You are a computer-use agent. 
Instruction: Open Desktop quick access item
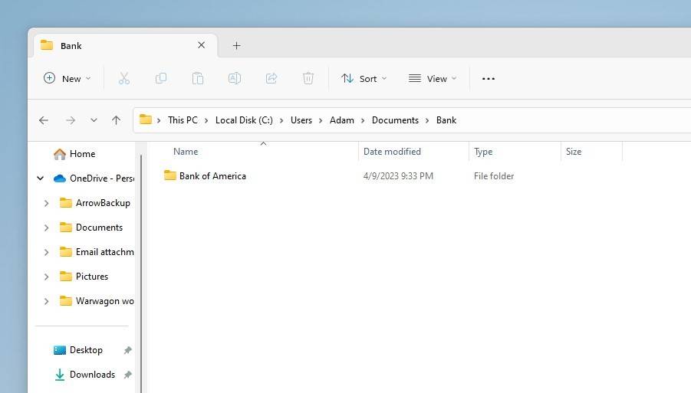pyautogui.click(x=86, y=350)
